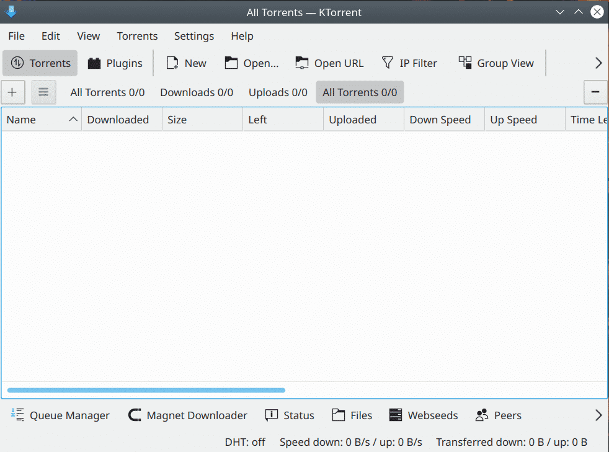This screenshot has height=452, width=609.
Task: Expand the hidden bottom panel tabs
Action: click(598, 415)
